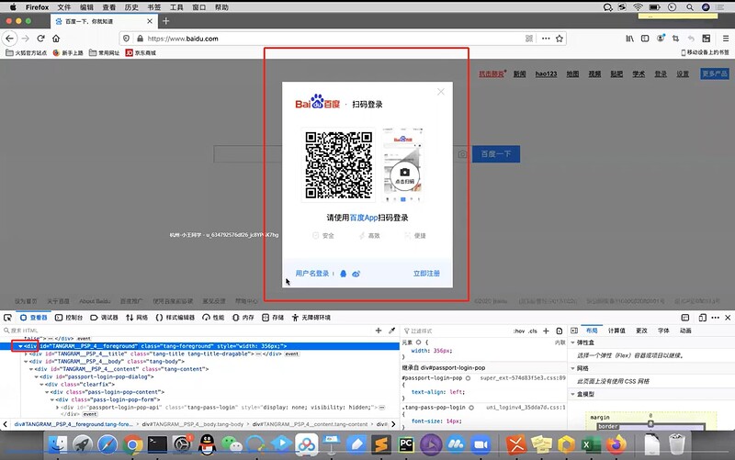Click the search HTML input field
The width and height of the screenshot is (735, 460).
click(187, 331)
